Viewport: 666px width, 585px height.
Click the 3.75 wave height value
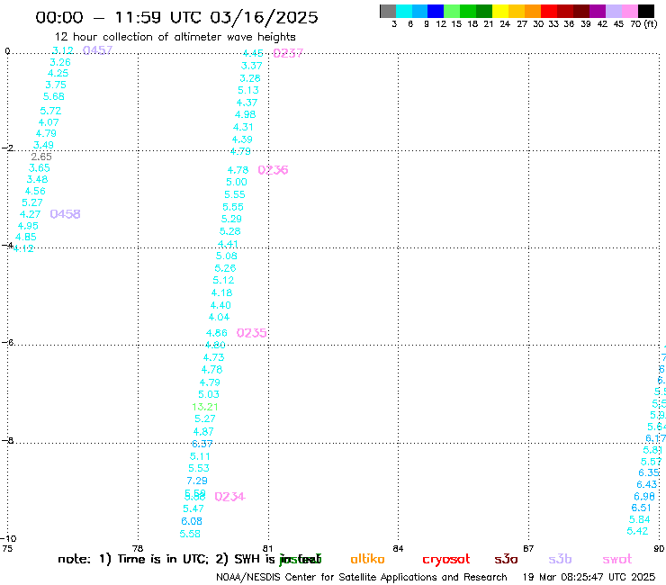[x=56, y=85]
